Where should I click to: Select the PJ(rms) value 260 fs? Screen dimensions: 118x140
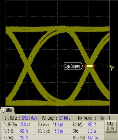point(24,138)
